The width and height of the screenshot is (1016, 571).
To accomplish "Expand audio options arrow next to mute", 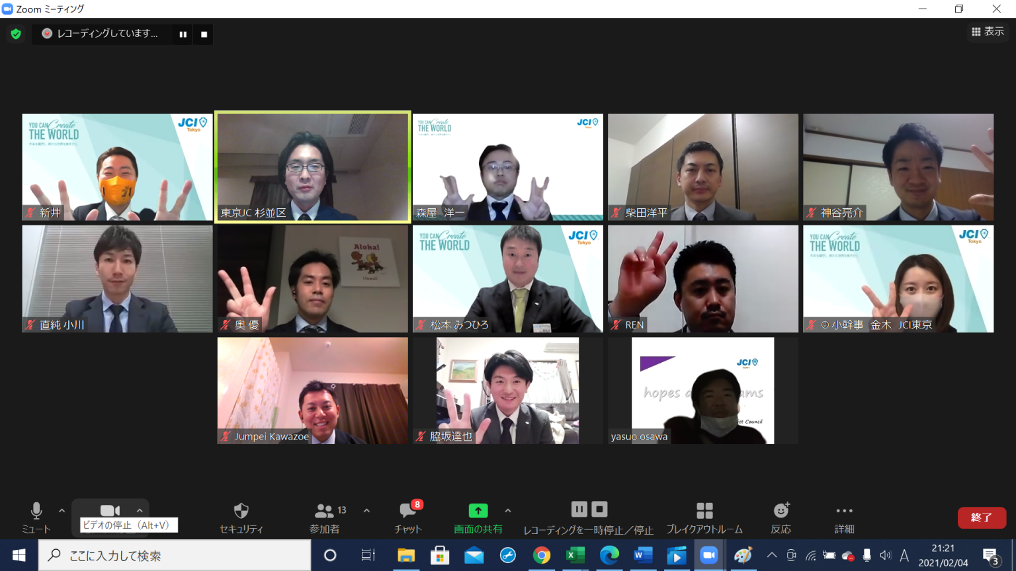I will click(x=62, y=510).
